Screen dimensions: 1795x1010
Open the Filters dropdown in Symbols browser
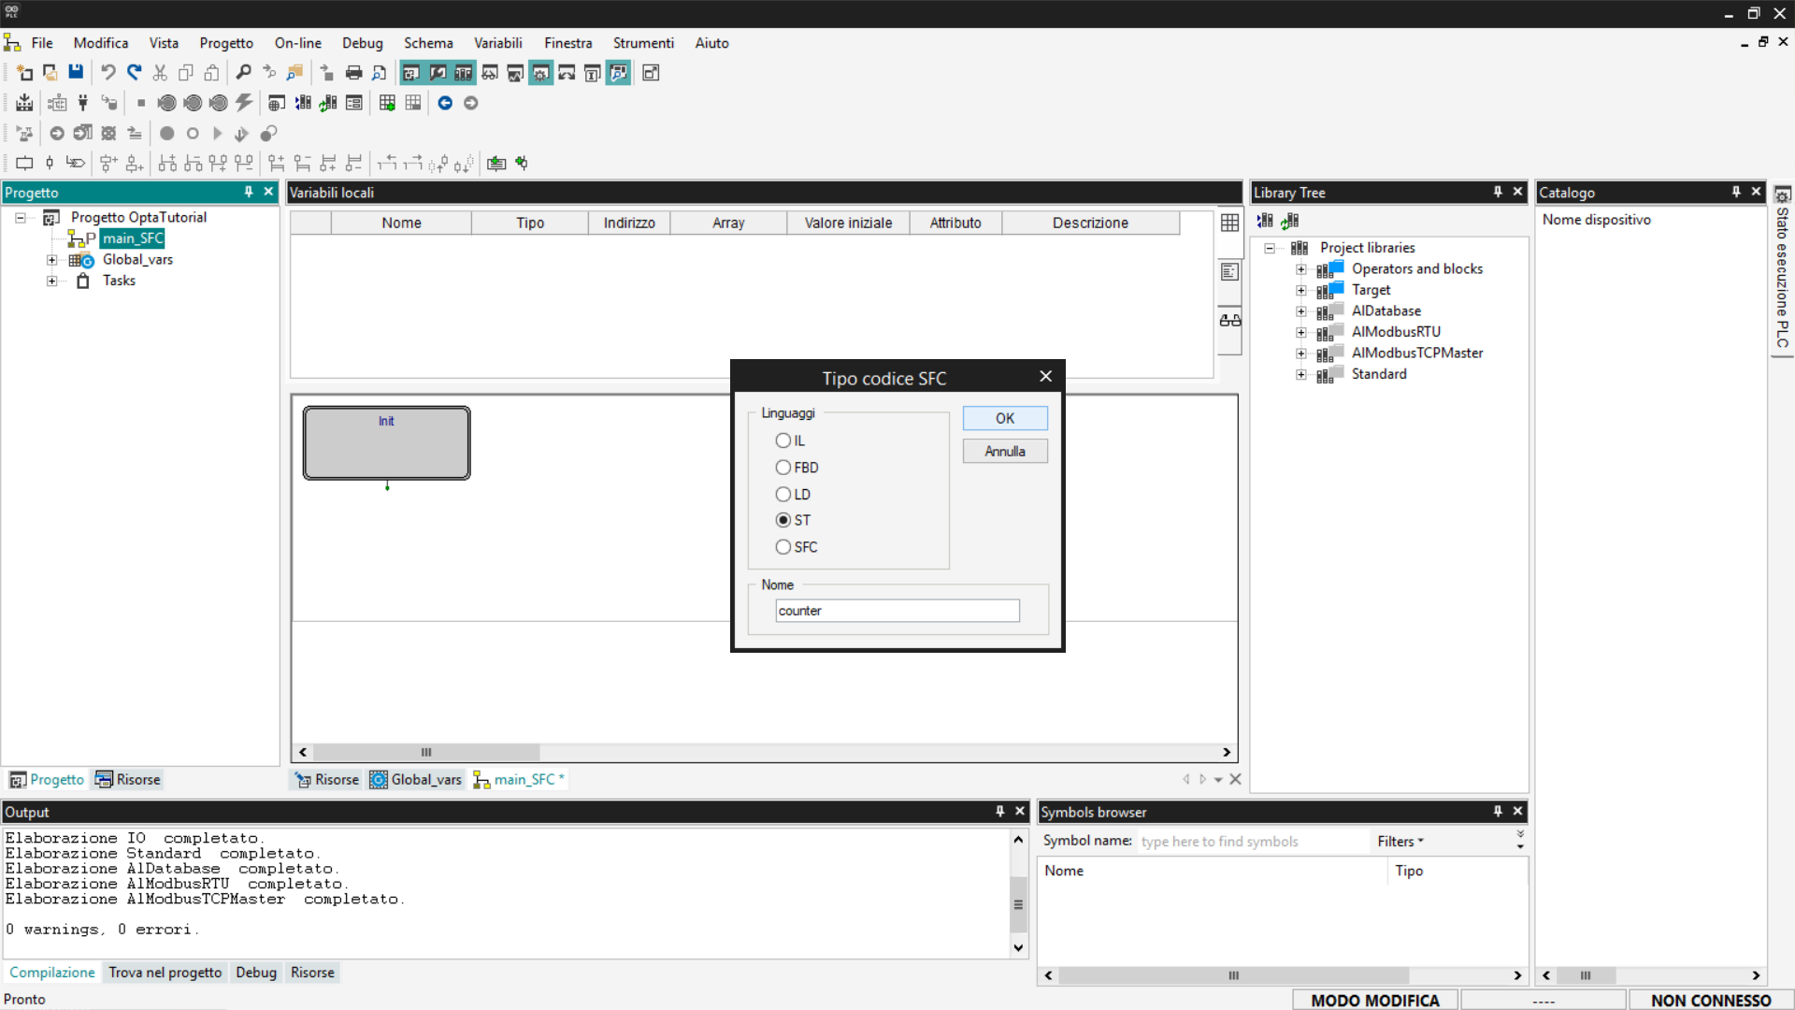(x=1400, y=841)
